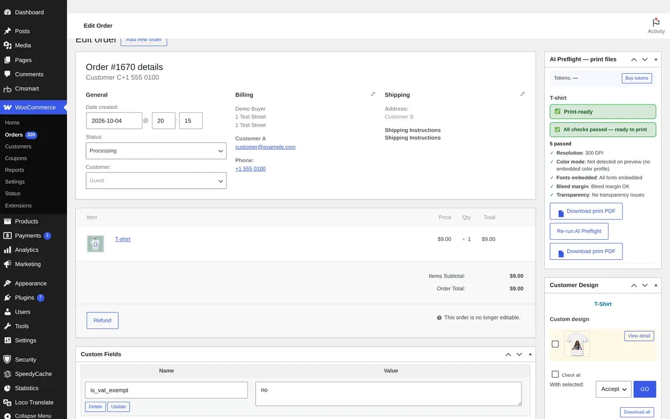Toggle Custom Fields panel collapse triangle
This screenshot has width=670, height=419.
click(530, 354)
